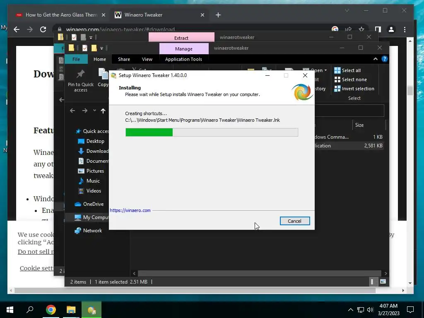Collapse the Explorer ribbon chevron
The height and width of the screenshot is (318, 424).
[x=375, y=59]
